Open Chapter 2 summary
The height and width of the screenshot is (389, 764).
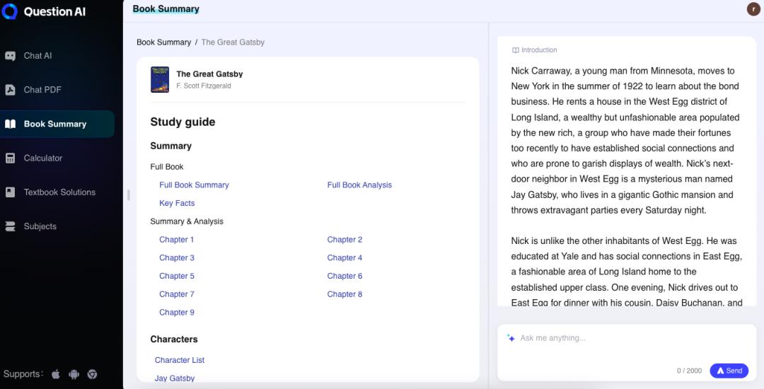(x=345, y=240)
